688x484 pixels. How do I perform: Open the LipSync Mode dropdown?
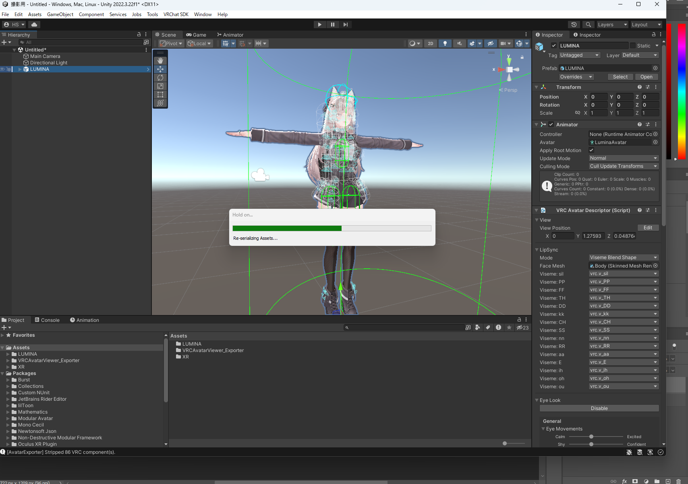tap(623, 257)
